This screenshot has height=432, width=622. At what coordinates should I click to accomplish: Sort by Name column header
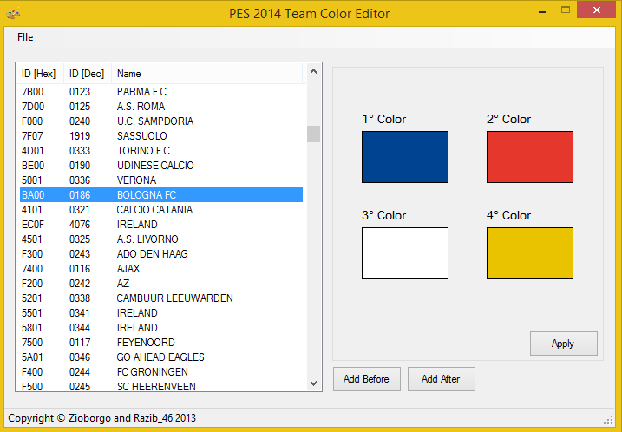(129, 74)
